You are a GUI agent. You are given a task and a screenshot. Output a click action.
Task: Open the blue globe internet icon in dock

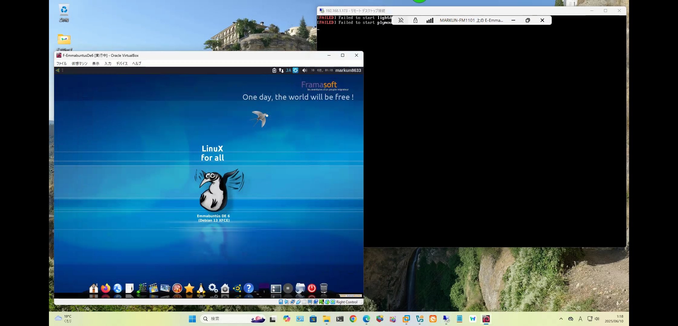118,288
